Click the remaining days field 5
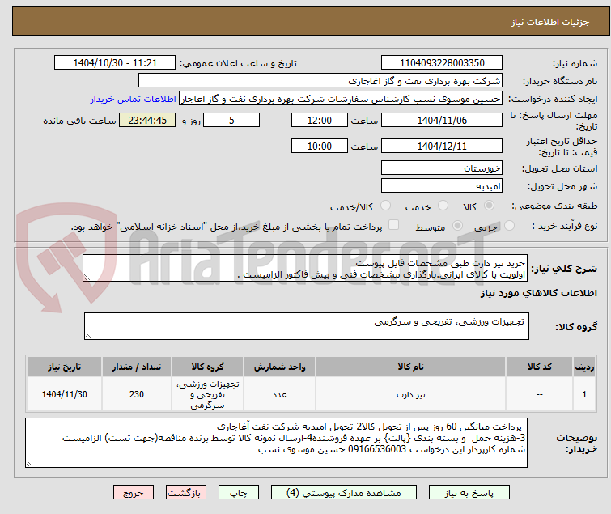The height and width of the screenshot is (514, 611). pyautogui.click(x=231, y=120)
